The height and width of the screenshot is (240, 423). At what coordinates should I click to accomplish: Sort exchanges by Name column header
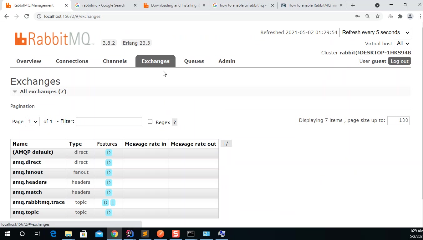(20, 144)
